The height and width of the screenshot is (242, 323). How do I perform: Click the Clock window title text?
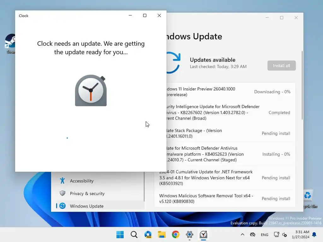pyautogui.click(x=23, y=16)
